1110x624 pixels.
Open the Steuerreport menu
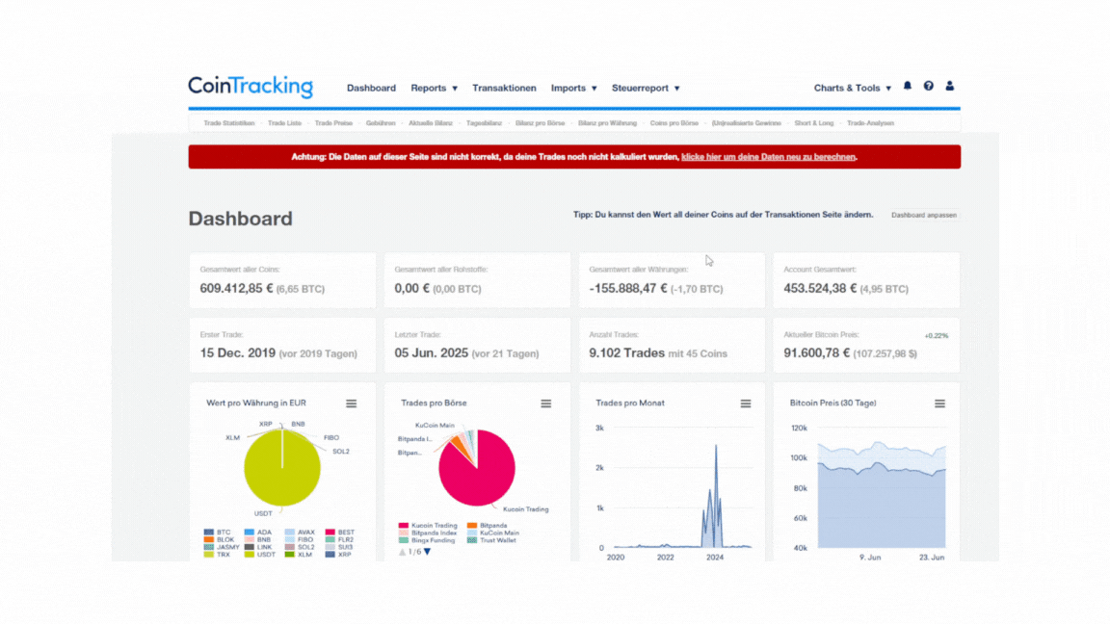pos(646,89)
